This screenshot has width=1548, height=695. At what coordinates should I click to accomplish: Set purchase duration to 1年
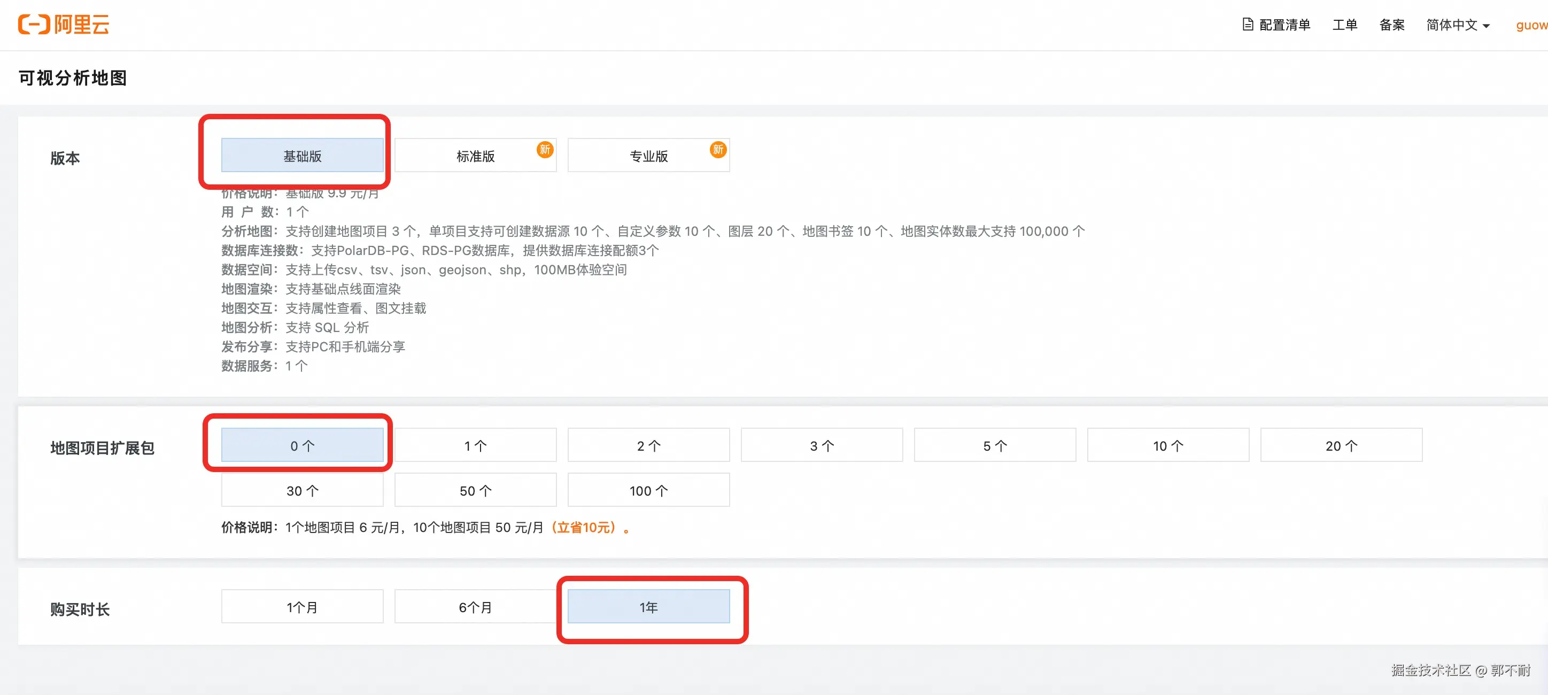point(648,607)
